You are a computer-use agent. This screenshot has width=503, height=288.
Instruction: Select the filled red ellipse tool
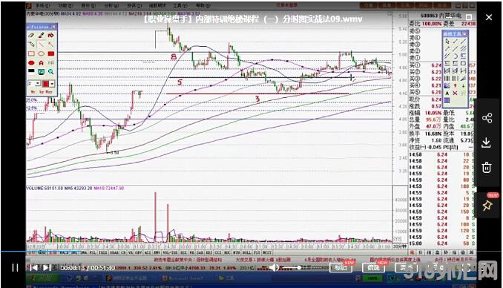31,62
